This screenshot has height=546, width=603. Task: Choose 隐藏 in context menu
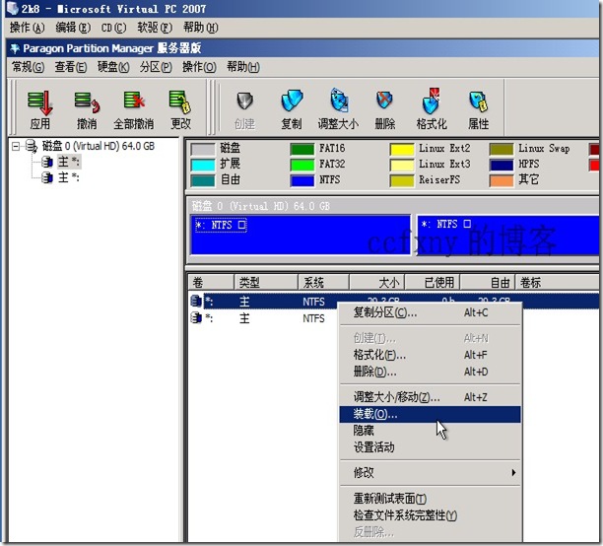tap(430, 430)
